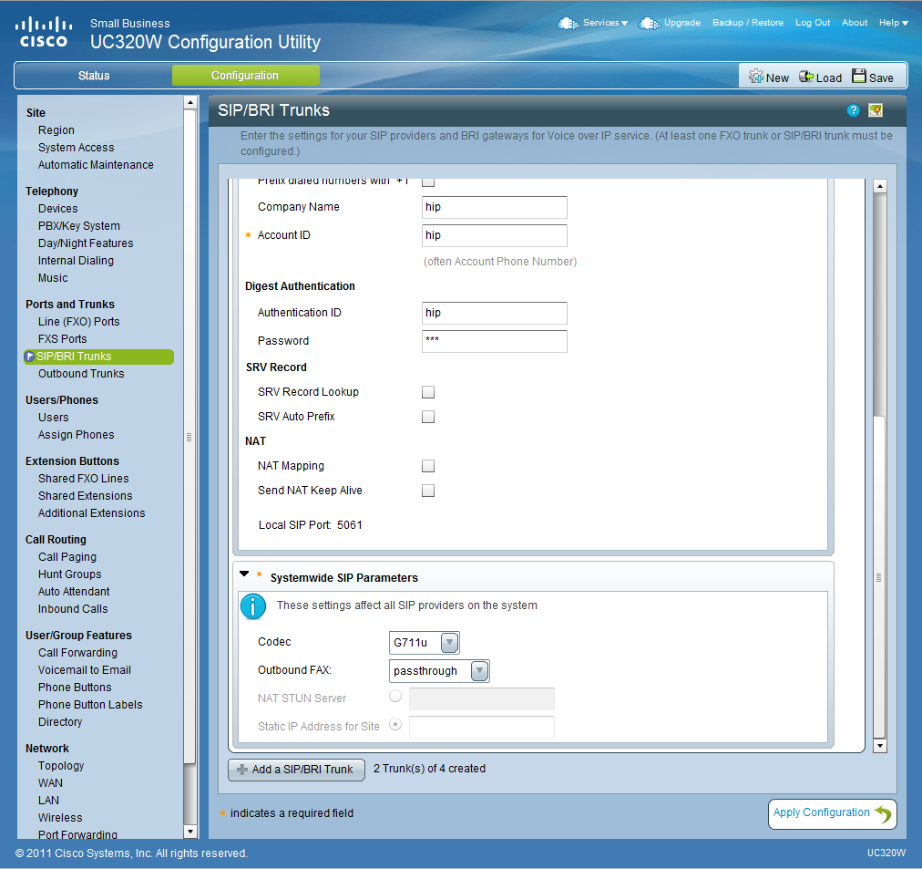This screenshot has width=922, height=869.
Task: Open the Codec G711u dropdown
Action: click(449, 643)
